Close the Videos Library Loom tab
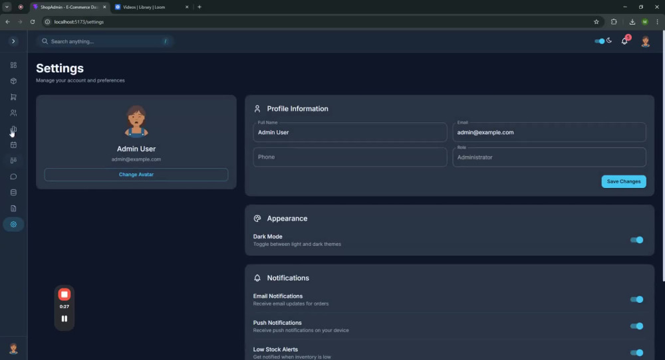The image size is (665, 360). click(x=187, y=7)
